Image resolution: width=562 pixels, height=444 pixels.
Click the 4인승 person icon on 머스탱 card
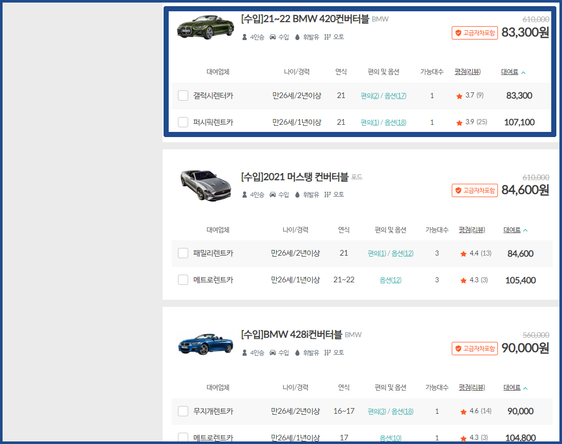click(x=245, y=195)
